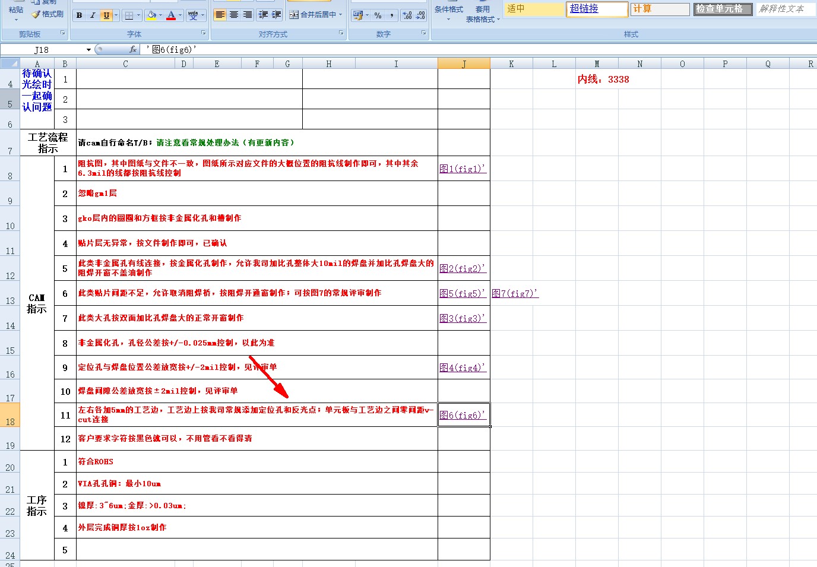Select row 7 header

[x=10, y=142]
